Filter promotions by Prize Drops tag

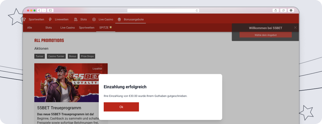(x=87, y=56)
